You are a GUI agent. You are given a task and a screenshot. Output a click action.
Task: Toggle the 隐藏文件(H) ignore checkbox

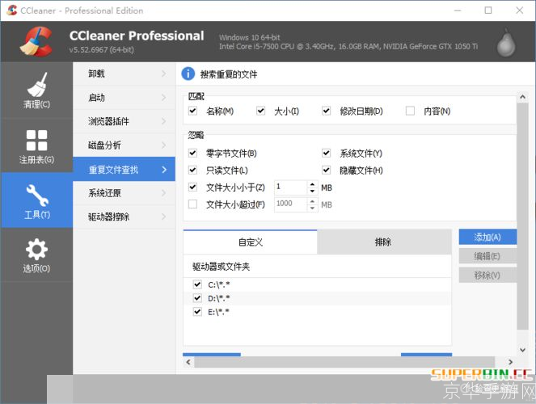(x=327, y=170)
